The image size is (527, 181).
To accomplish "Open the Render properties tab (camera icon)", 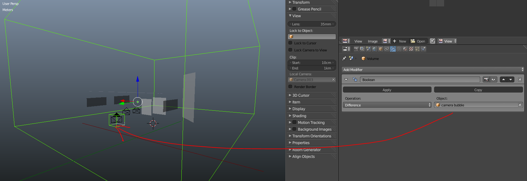I will coord(356,49).
